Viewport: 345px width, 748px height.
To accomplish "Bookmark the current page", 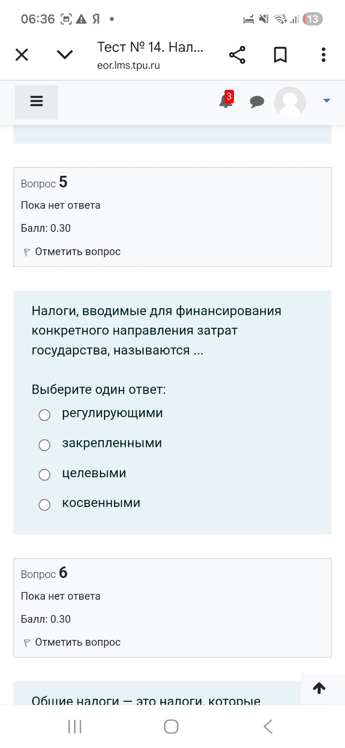I will point(280,55).
